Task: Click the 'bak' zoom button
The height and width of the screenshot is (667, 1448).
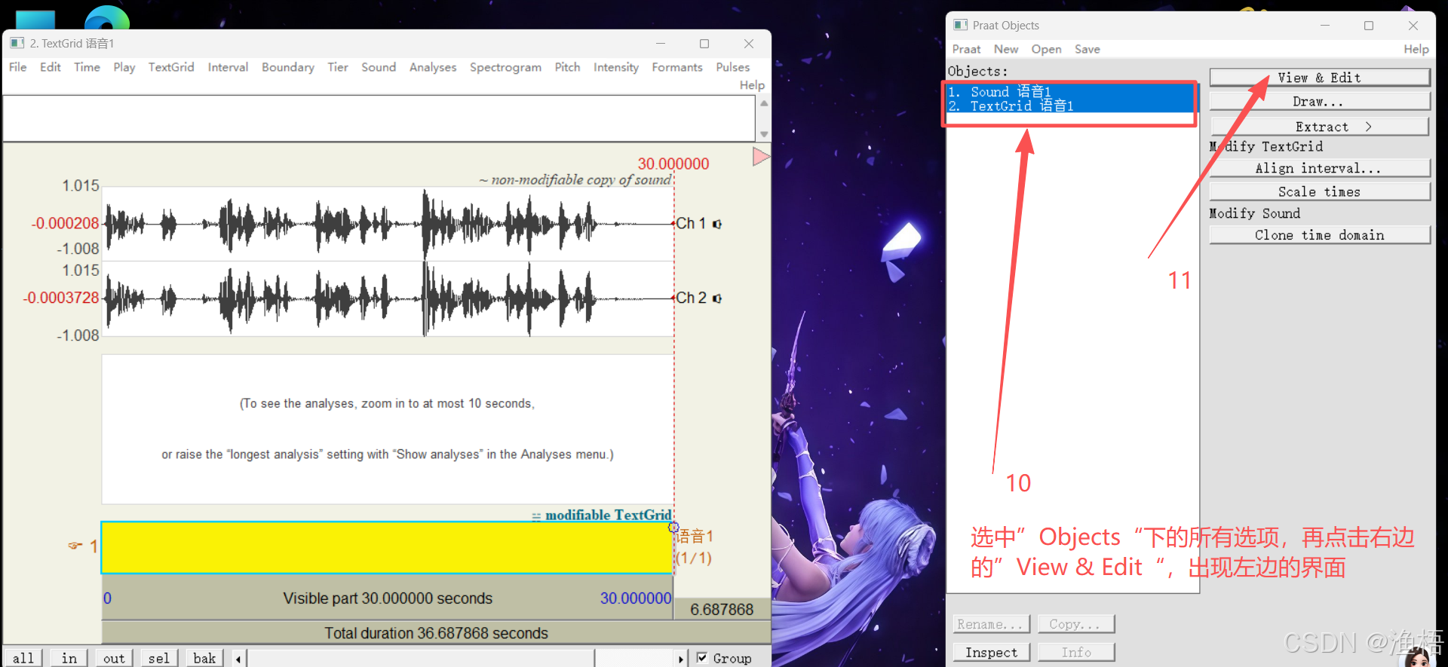Action: (x=204, y=658)
